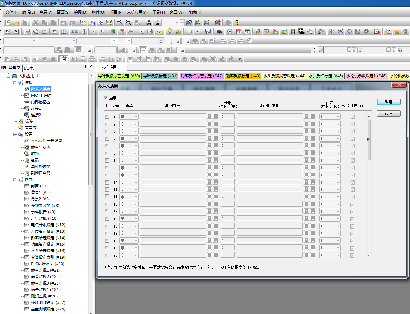Click the GIF display object icon

[275, 31]
